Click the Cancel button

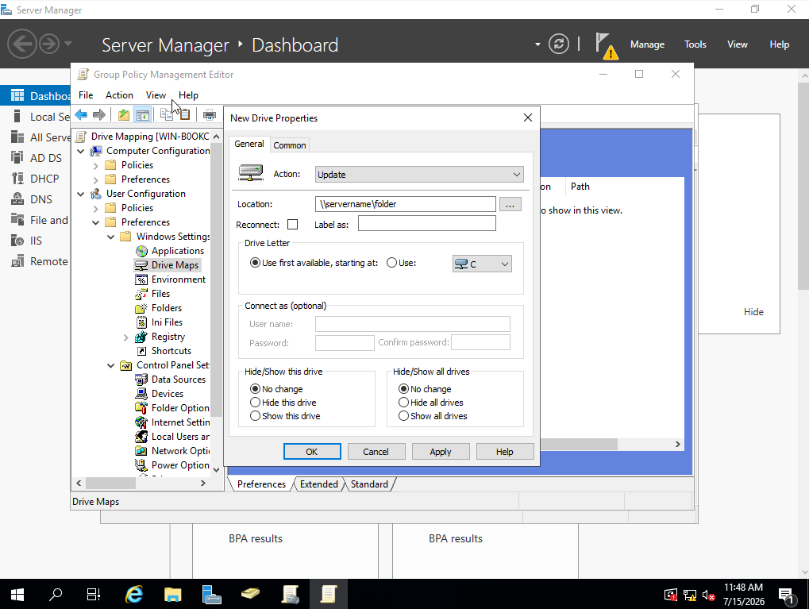(376, 452)
